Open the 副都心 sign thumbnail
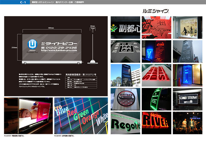 point(125,27)
